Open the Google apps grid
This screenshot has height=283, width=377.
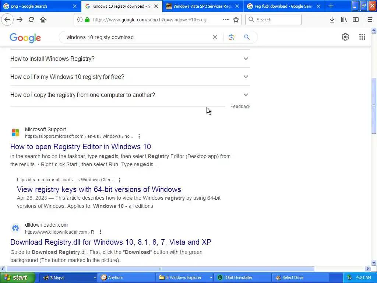click(x=362, y=37)
